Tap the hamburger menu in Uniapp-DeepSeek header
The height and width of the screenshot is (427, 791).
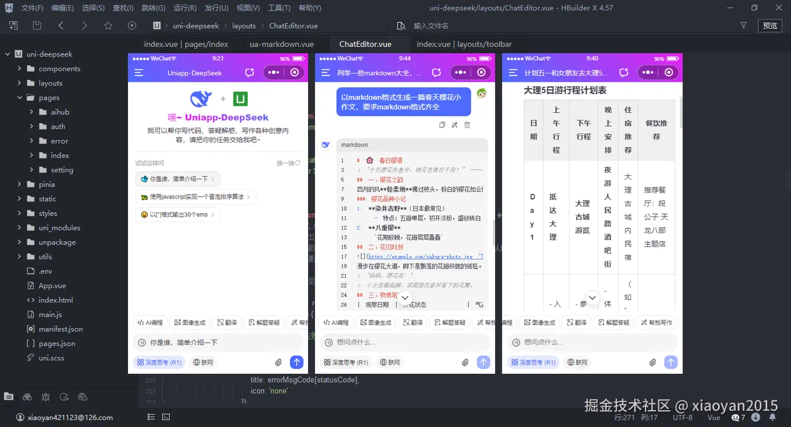tap(139, 72)
